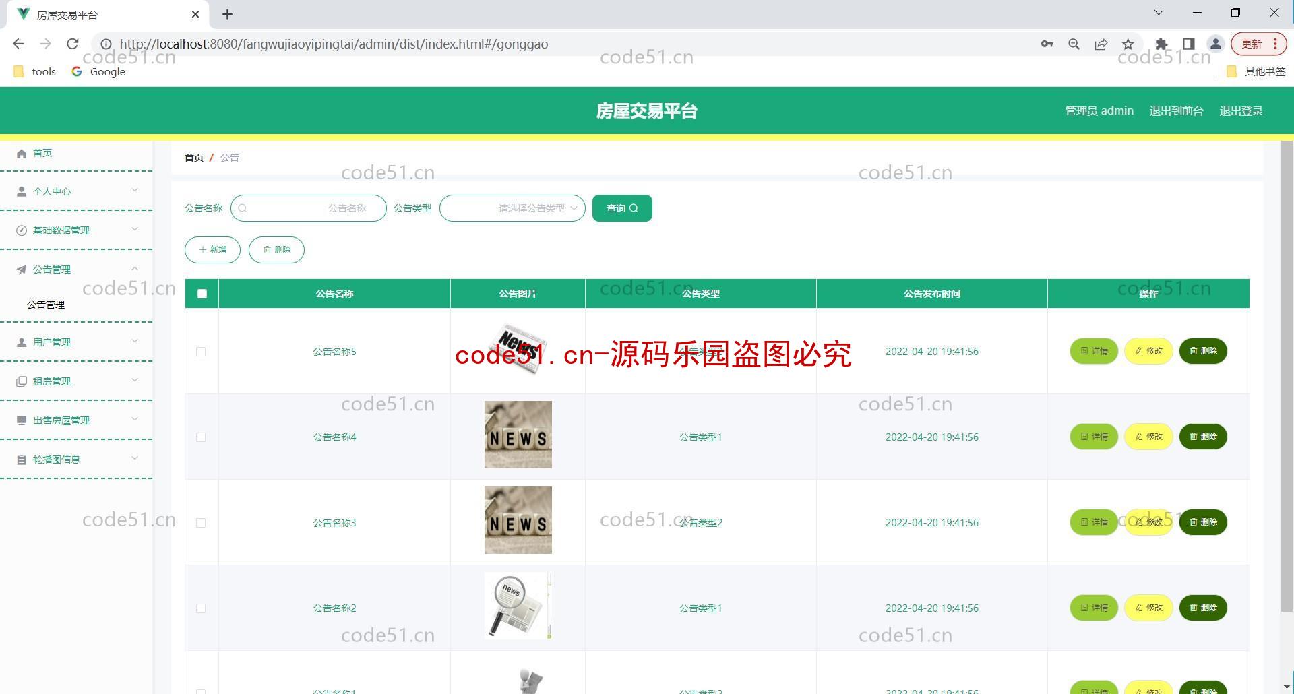Go back using the browser back arrow
Screen dimensions: 1294x694
[x=19, y=44]
